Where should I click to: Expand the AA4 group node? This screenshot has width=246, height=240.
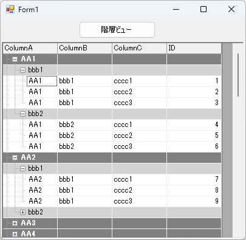click(15, 234)
